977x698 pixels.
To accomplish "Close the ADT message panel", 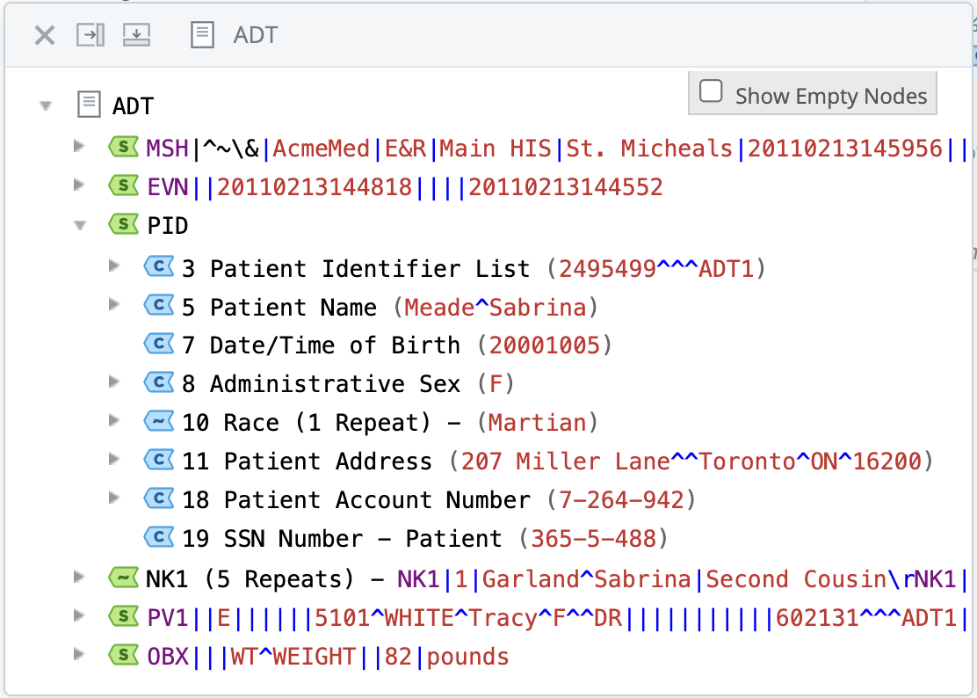I will (45, 35).
